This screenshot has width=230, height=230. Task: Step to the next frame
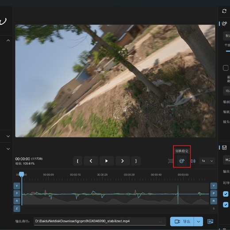point(123,161)
